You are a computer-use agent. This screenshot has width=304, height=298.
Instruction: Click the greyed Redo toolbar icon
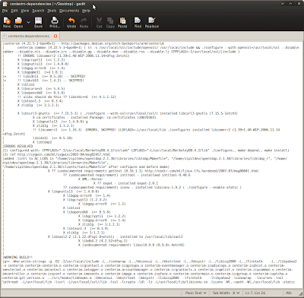[x=84, y=22]
